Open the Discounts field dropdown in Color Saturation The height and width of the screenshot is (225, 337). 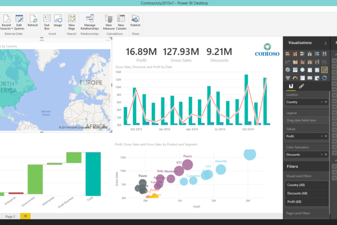click(321, 154)
